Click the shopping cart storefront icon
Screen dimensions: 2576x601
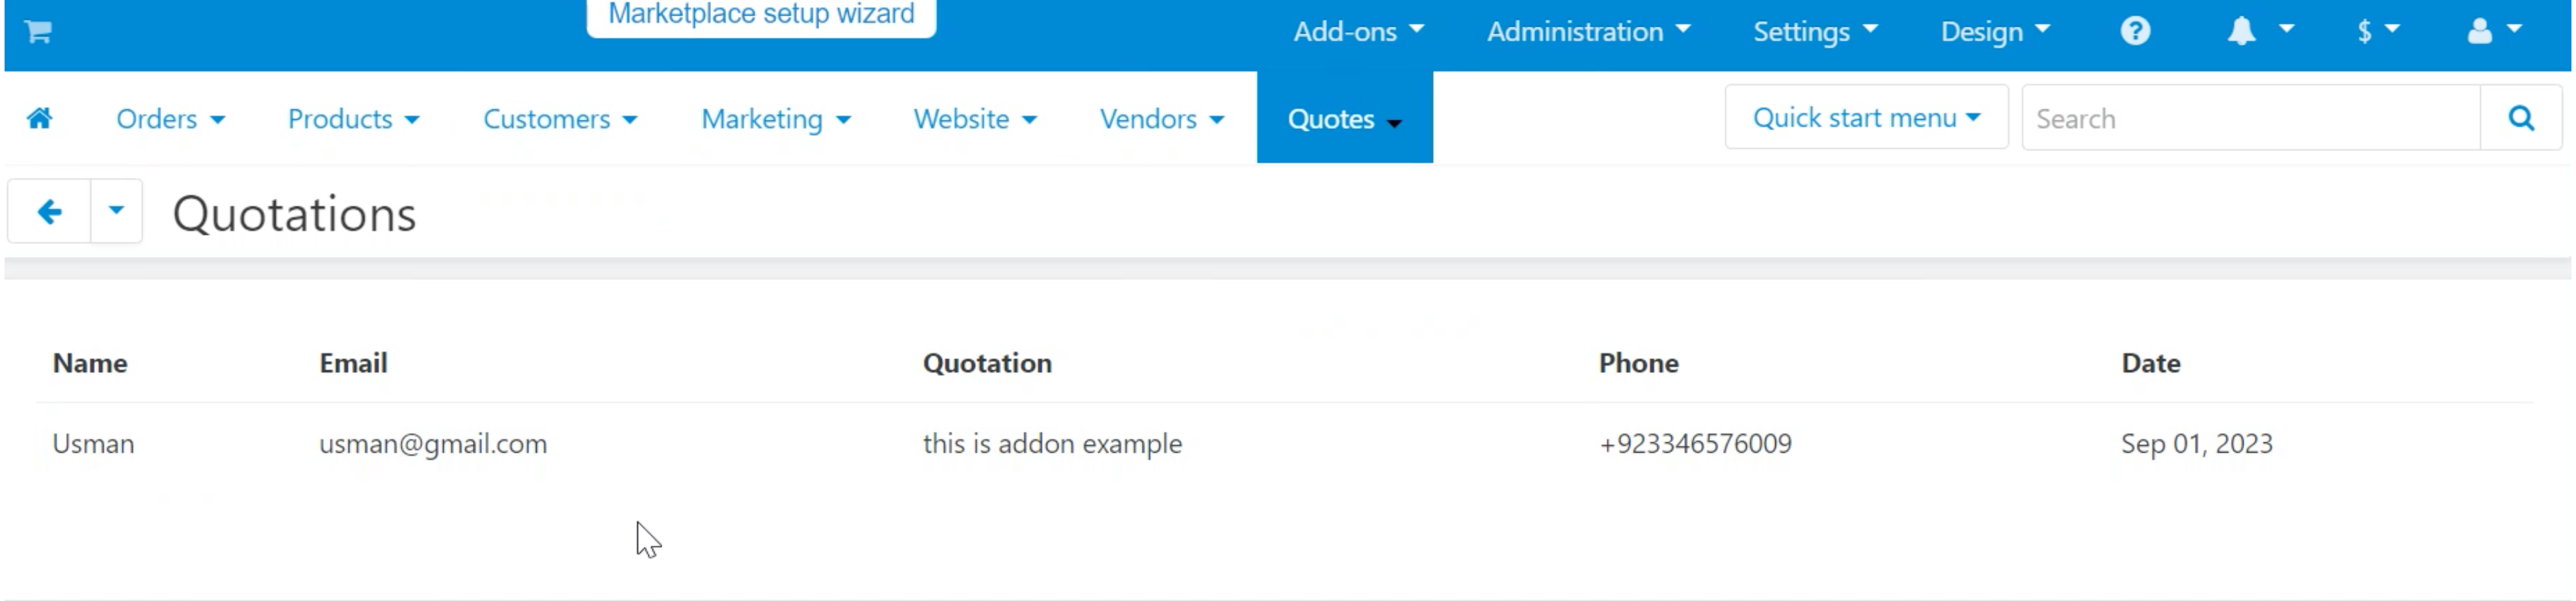point(38,32)
